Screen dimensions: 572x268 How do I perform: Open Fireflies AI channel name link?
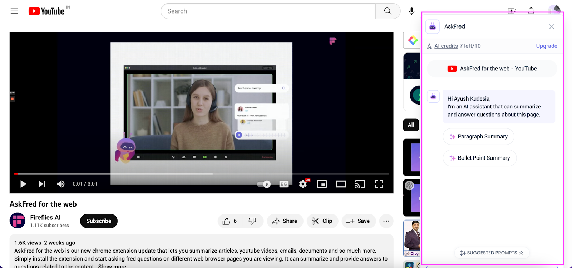pyautogui.click(x=45, y=217)
